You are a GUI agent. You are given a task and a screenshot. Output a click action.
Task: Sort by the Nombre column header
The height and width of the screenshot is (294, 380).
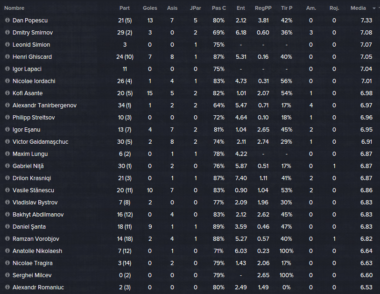click(14, 8)
